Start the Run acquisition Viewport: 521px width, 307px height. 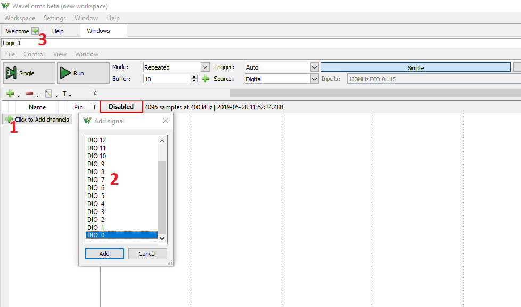coord(83,73)
